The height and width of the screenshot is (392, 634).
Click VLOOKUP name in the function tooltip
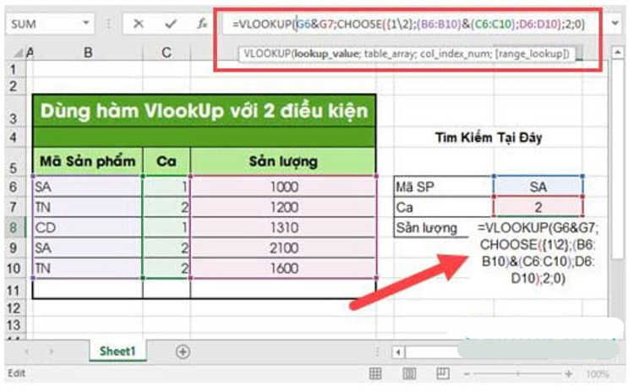point(267,54)
